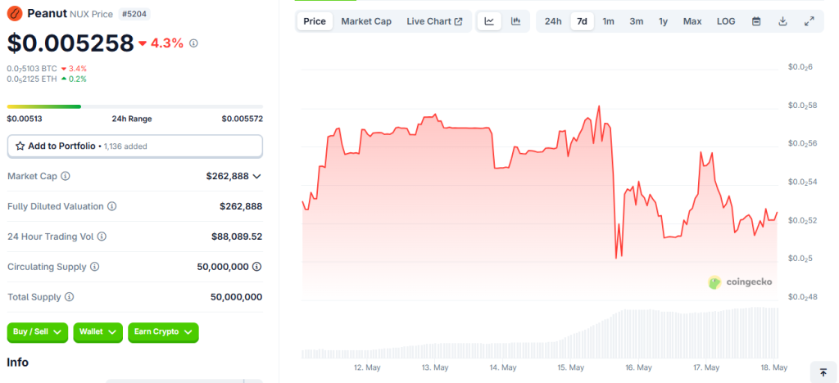Show Total Supply info icon
The image size is (839, 383).
70,296
